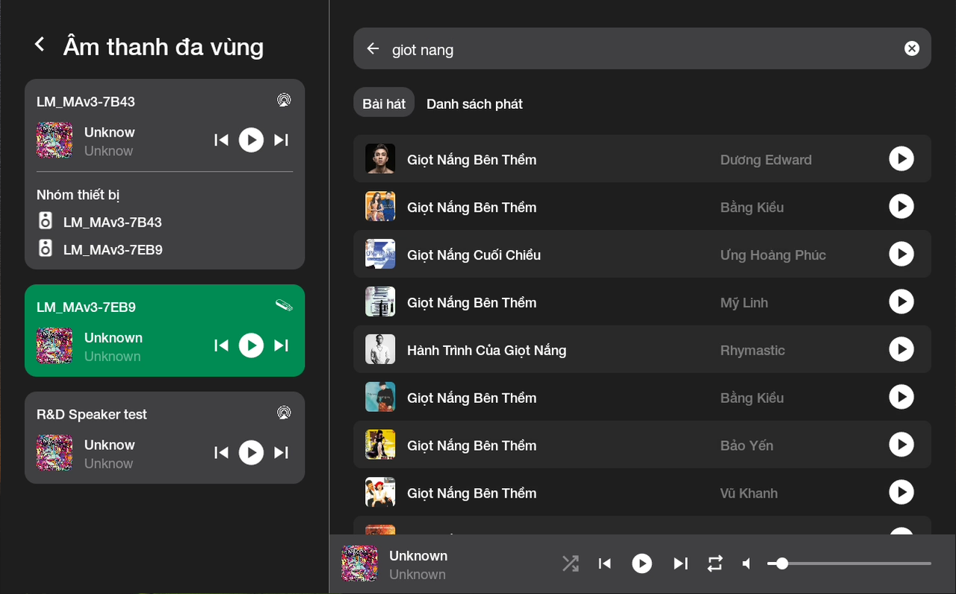
Task: Click cast icon on LM_MAv3-7B43 card
Action: point(284,100)
